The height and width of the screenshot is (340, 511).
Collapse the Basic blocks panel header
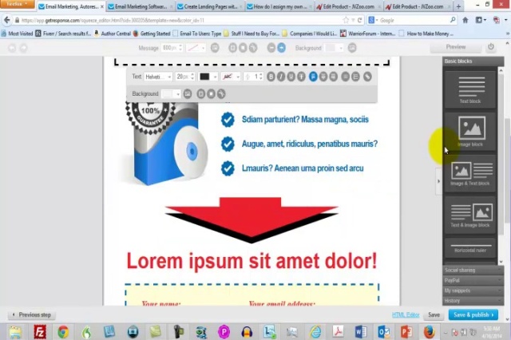[x=473, y=61]
